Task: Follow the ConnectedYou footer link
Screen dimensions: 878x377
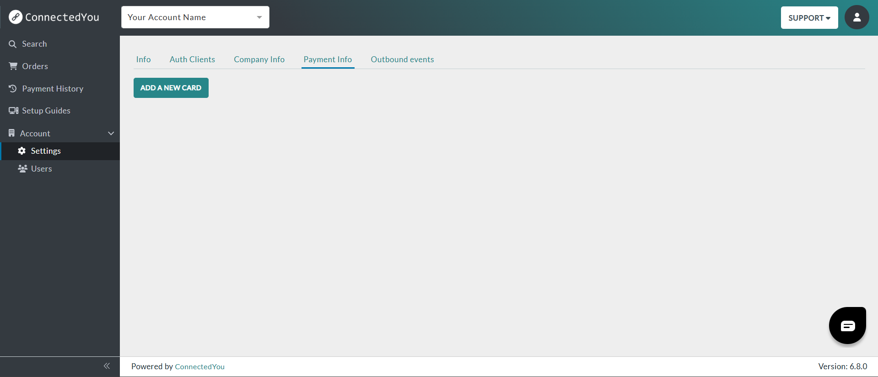Action: pos(199,366)
